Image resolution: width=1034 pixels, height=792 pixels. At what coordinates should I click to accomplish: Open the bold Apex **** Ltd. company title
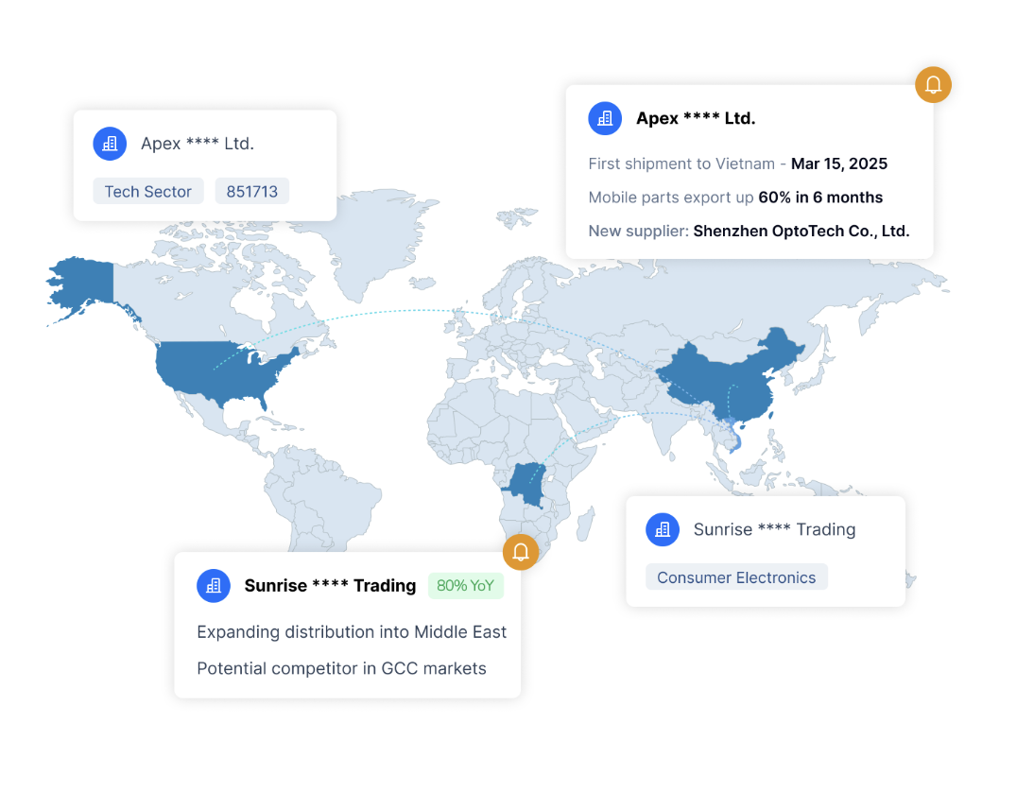coord(696,118)
